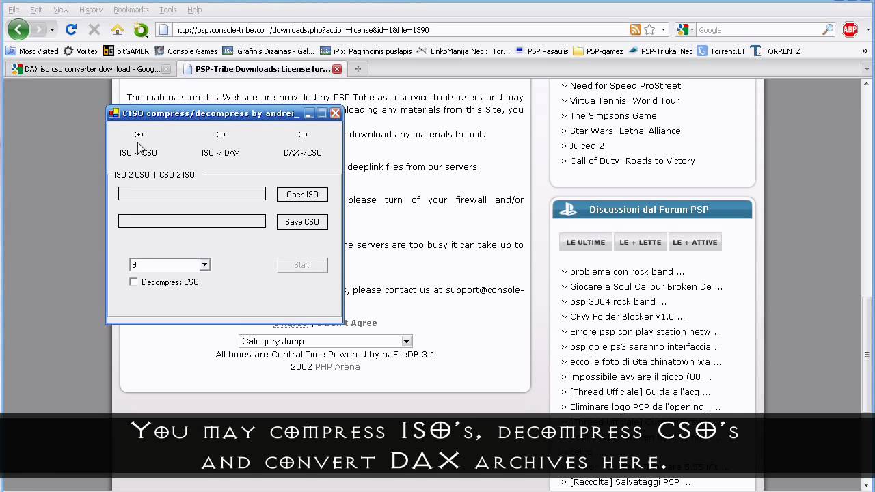Close the PSP-Tribe Downloads tab
Screen dimensions: 875x492
point(336,68)
